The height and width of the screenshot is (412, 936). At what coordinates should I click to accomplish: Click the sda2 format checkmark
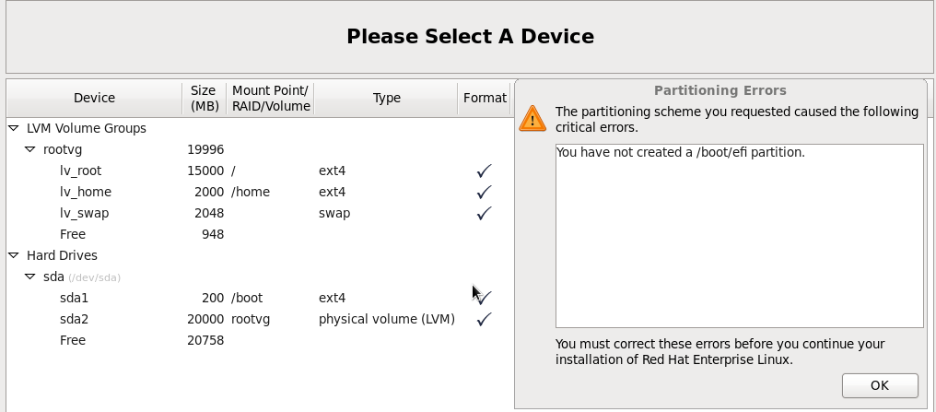pyautogui.click(x=484, y=319)
